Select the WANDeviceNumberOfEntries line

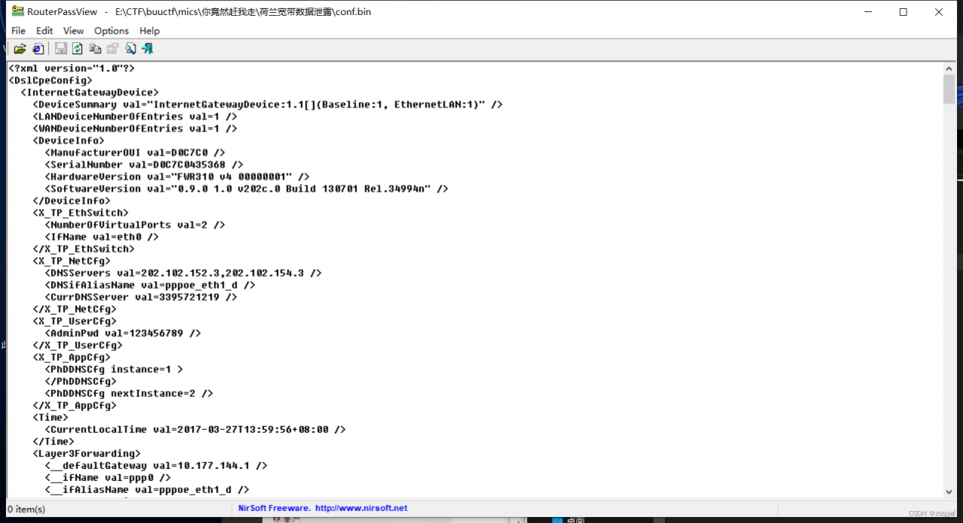(135, 128)
